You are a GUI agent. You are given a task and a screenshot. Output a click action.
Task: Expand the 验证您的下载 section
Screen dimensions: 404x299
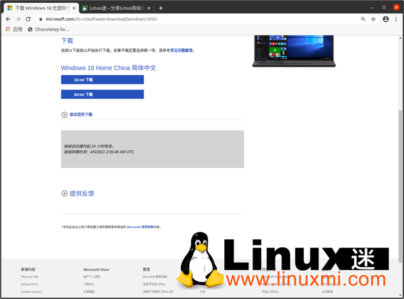77,115
